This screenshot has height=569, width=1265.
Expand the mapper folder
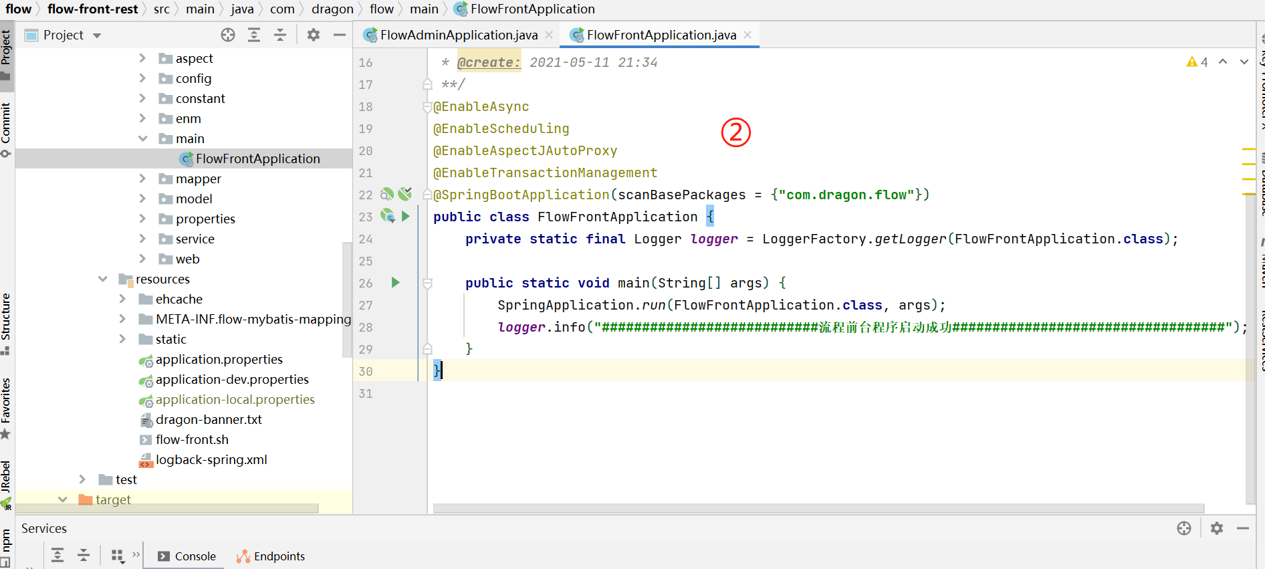(x=142, y=179)
